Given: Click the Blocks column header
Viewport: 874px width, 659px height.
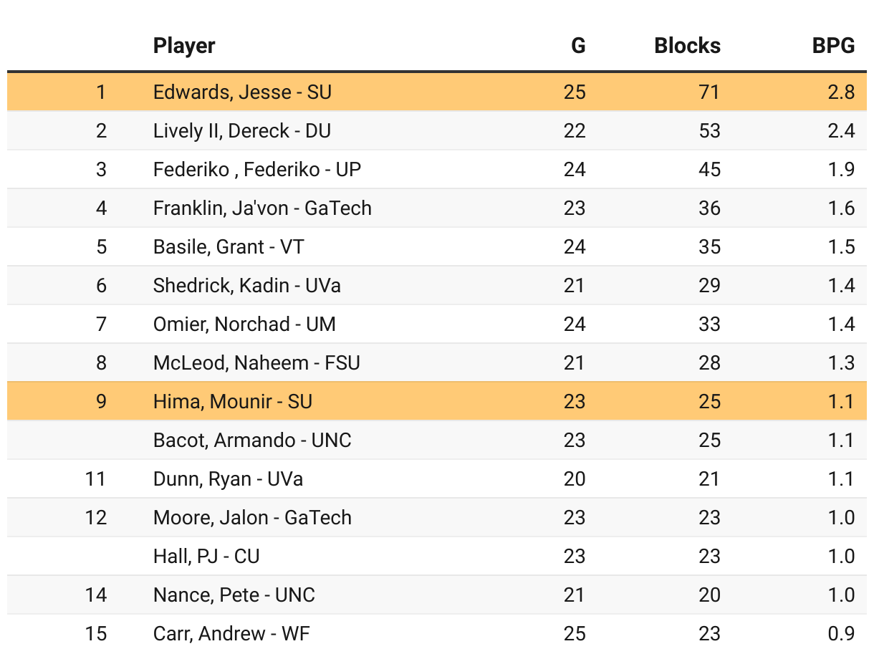Looking at the screenshot, I should click(687, 46).
